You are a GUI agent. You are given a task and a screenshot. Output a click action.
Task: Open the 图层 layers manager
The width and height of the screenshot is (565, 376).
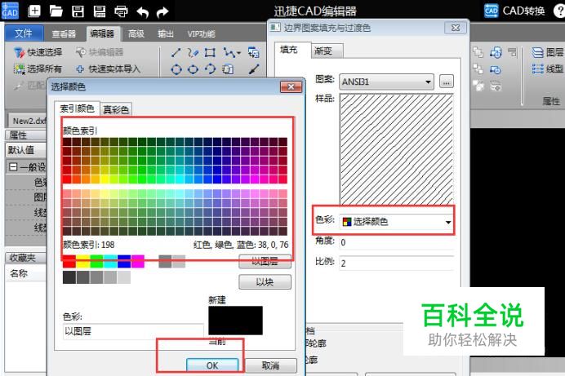[548, 52]
